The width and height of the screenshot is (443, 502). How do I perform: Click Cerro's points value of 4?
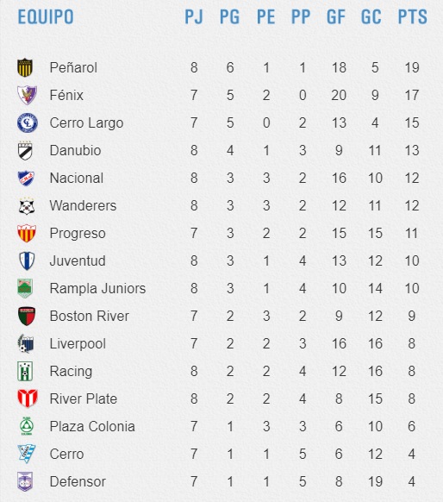[x=412, y=454]
